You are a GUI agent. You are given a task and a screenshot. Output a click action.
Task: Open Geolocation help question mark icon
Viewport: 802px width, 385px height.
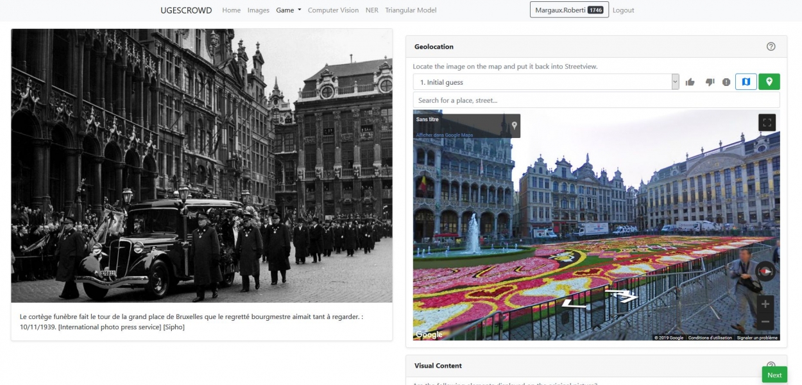(771, 46)
